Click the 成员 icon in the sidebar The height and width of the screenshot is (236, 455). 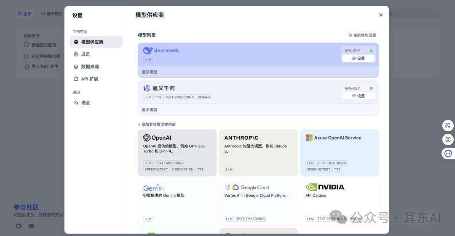[76, 54]
